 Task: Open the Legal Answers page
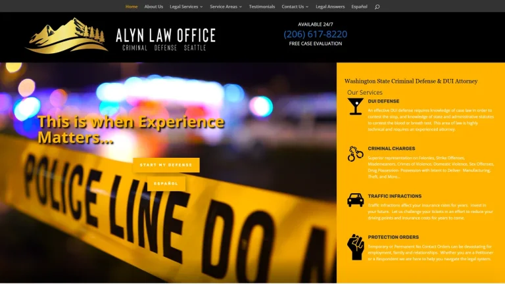[330, 7]
